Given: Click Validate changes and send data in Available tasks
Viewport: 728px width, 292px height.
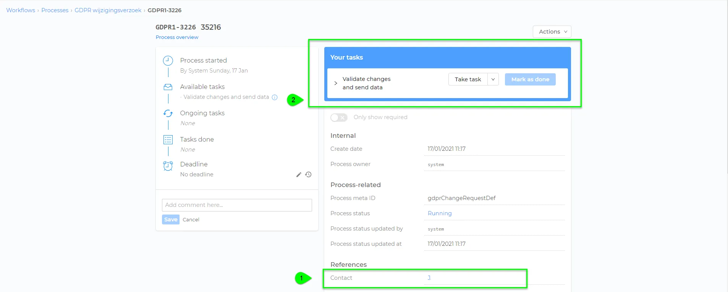Looking at the screenshot, I should (226, 97).
